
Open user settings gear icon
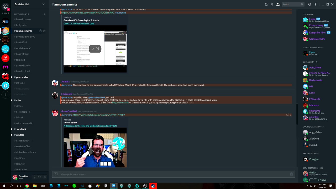point(44,177)
